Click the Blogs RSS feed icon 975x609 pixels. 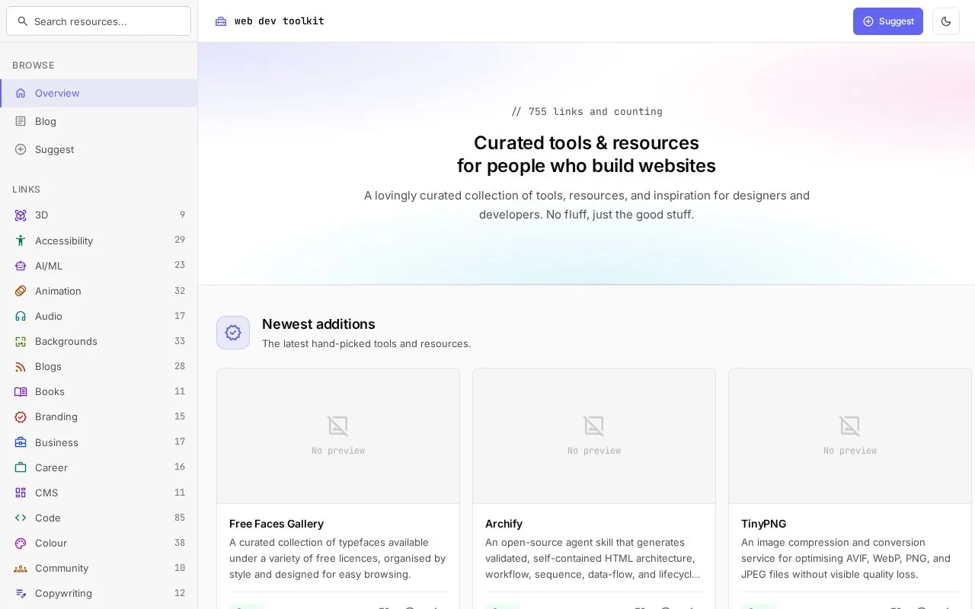tap(21, 366)
